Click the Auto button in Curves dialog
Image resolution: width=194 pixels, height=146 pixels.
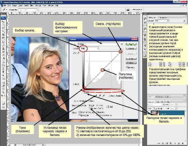(x=131, y=59)
